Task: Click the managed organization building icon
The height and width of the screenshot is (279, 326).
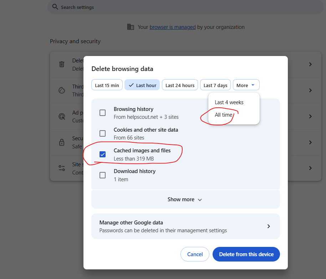Action: pos(131,27)
